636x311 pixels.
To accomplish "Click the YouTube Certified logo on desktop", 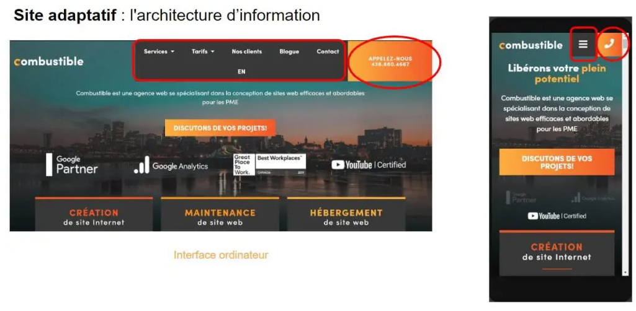I will point(369,165).
